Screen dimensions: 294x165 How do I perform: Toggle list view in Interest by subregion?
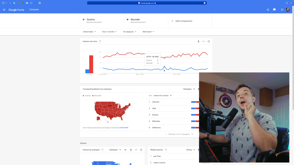125,150
